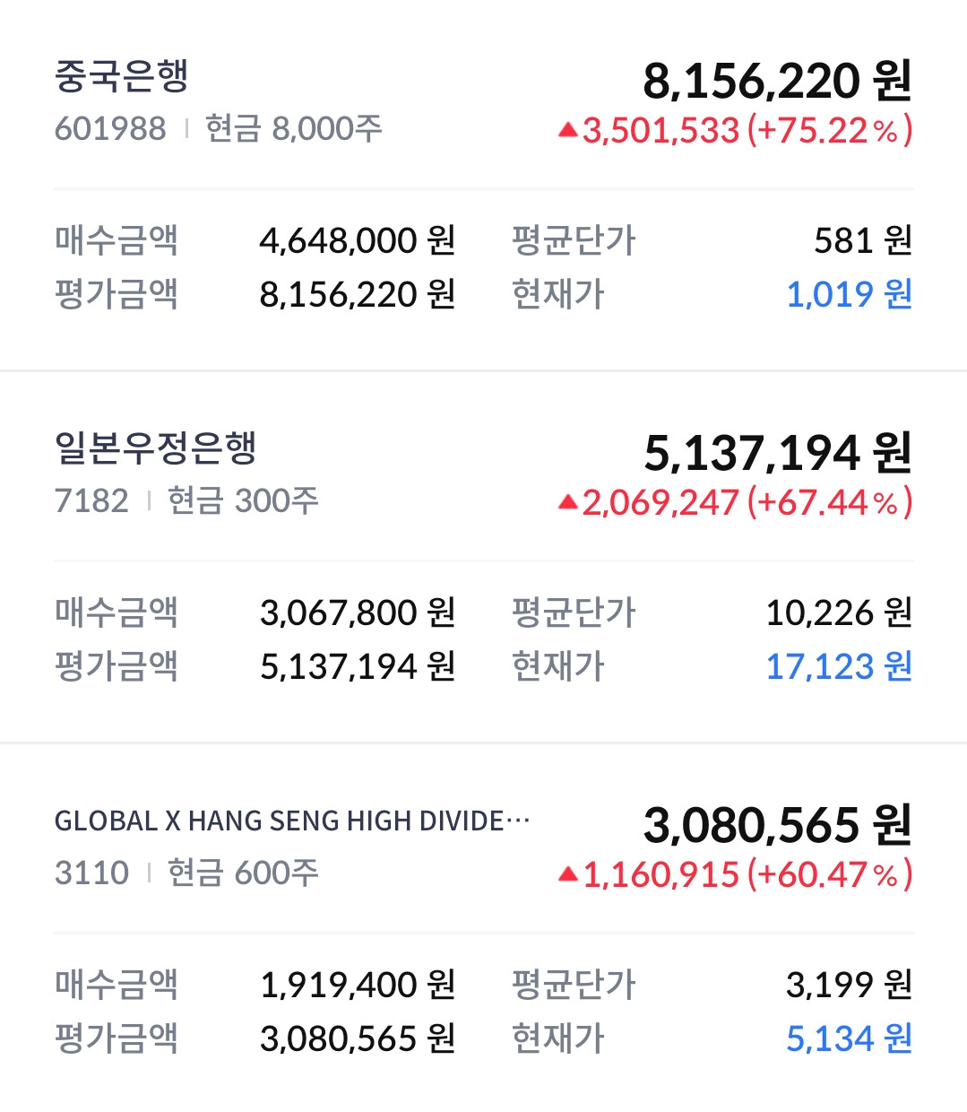Image resolution: width=967 pixels, height=1112 pixels.
Task: Tap the blue current price 17,123 원
Action: click(x=839, y=666)
